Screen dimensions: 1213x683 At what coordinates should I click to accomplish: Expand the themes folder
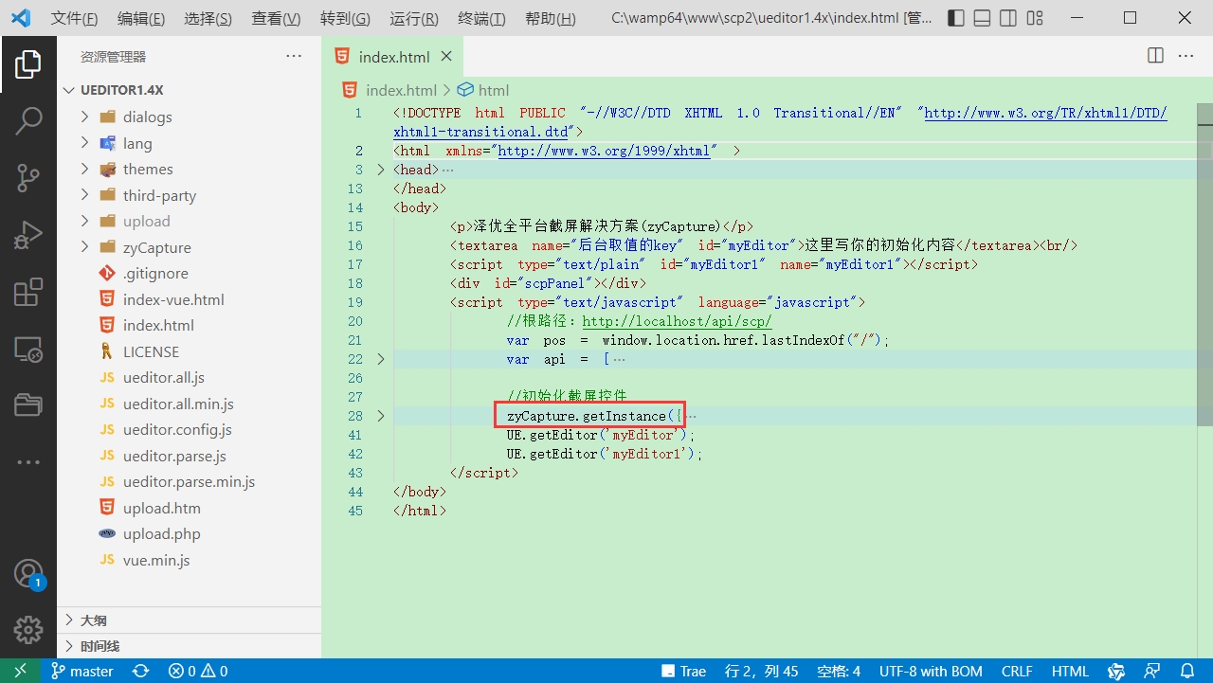tap(84, 169)
